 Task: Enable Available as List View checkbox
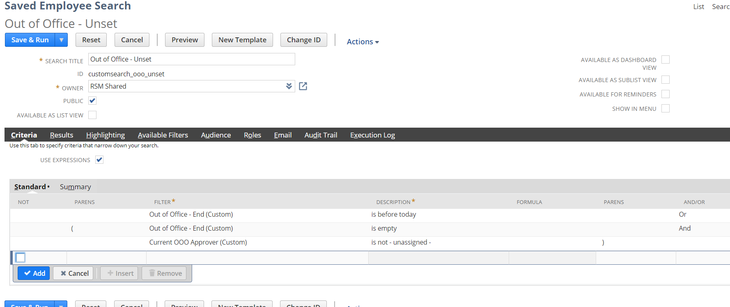(92, 115)
